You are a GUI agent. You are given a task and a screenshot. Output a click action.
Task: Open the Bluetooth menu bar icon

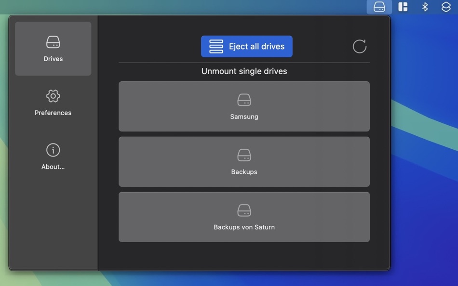425,7
